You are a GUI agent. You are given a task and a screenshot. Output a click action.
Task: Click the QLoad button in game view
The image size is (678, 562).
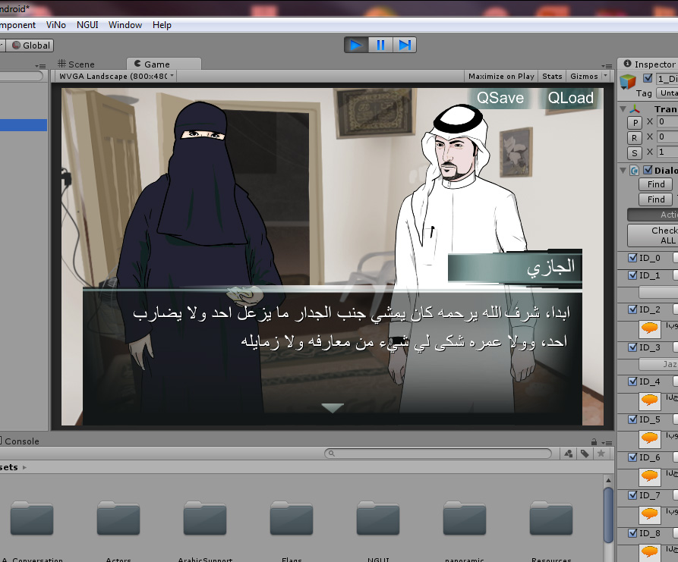pyautogui.click(x=570, y=98)
